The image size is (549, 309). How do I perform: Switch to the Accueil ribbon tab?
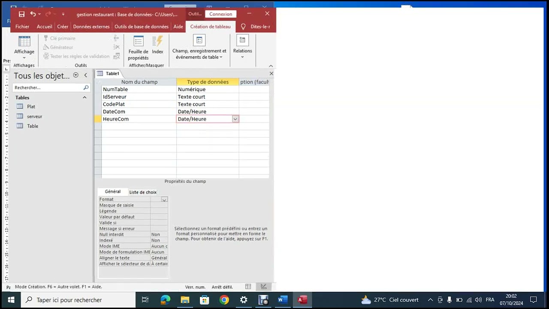point(45,27)
